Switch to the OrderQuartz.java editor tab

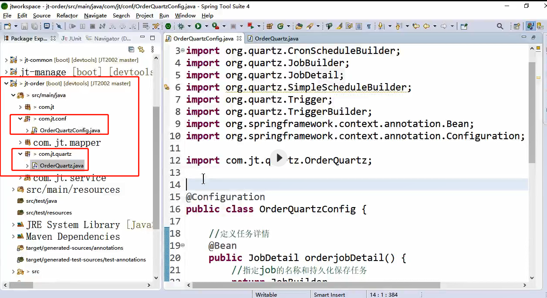pyautogui.click(x=273, y=38)
